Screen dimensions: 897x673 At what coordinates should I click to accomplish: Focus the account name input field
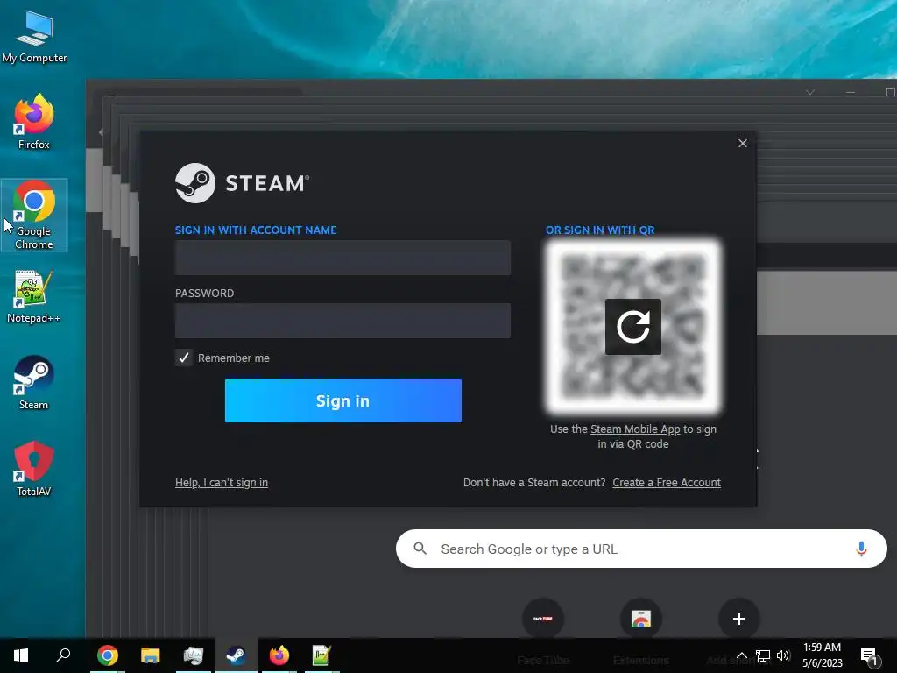(343, 258)
